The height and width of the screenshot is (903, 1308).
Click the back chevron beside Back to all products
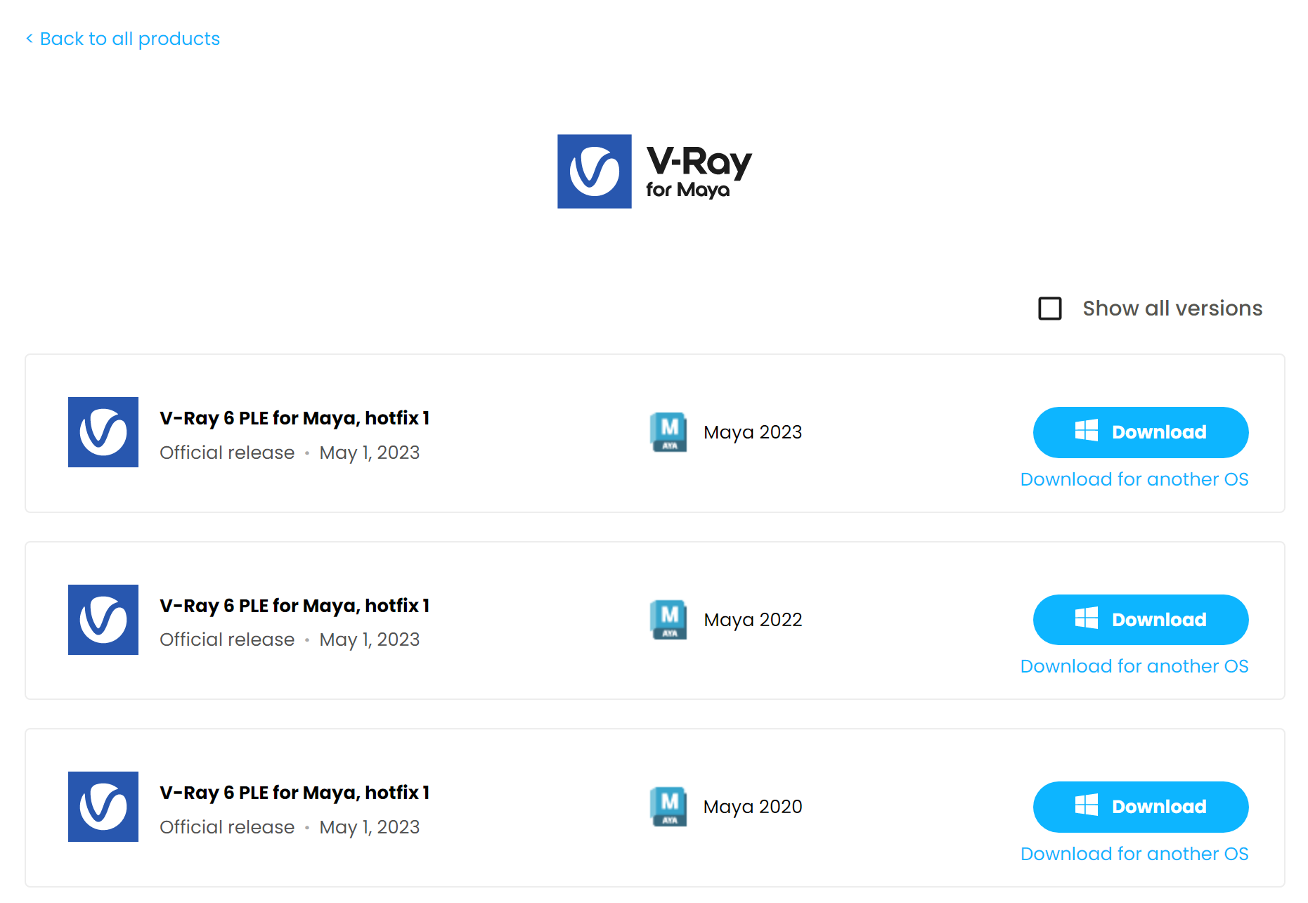click(30, 39)
